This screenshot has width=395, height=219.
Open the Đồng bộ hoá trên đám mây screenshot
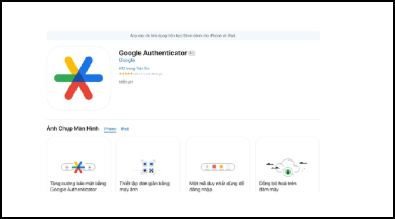tap(287, 165)
